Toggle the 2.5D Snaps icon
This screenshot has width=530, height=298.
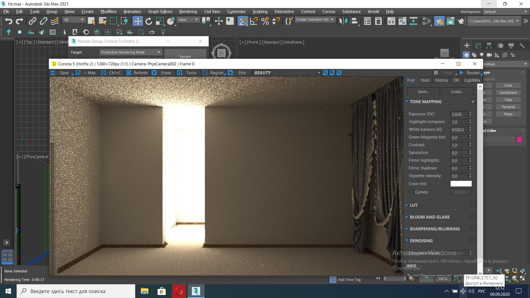tap(243, 21)
